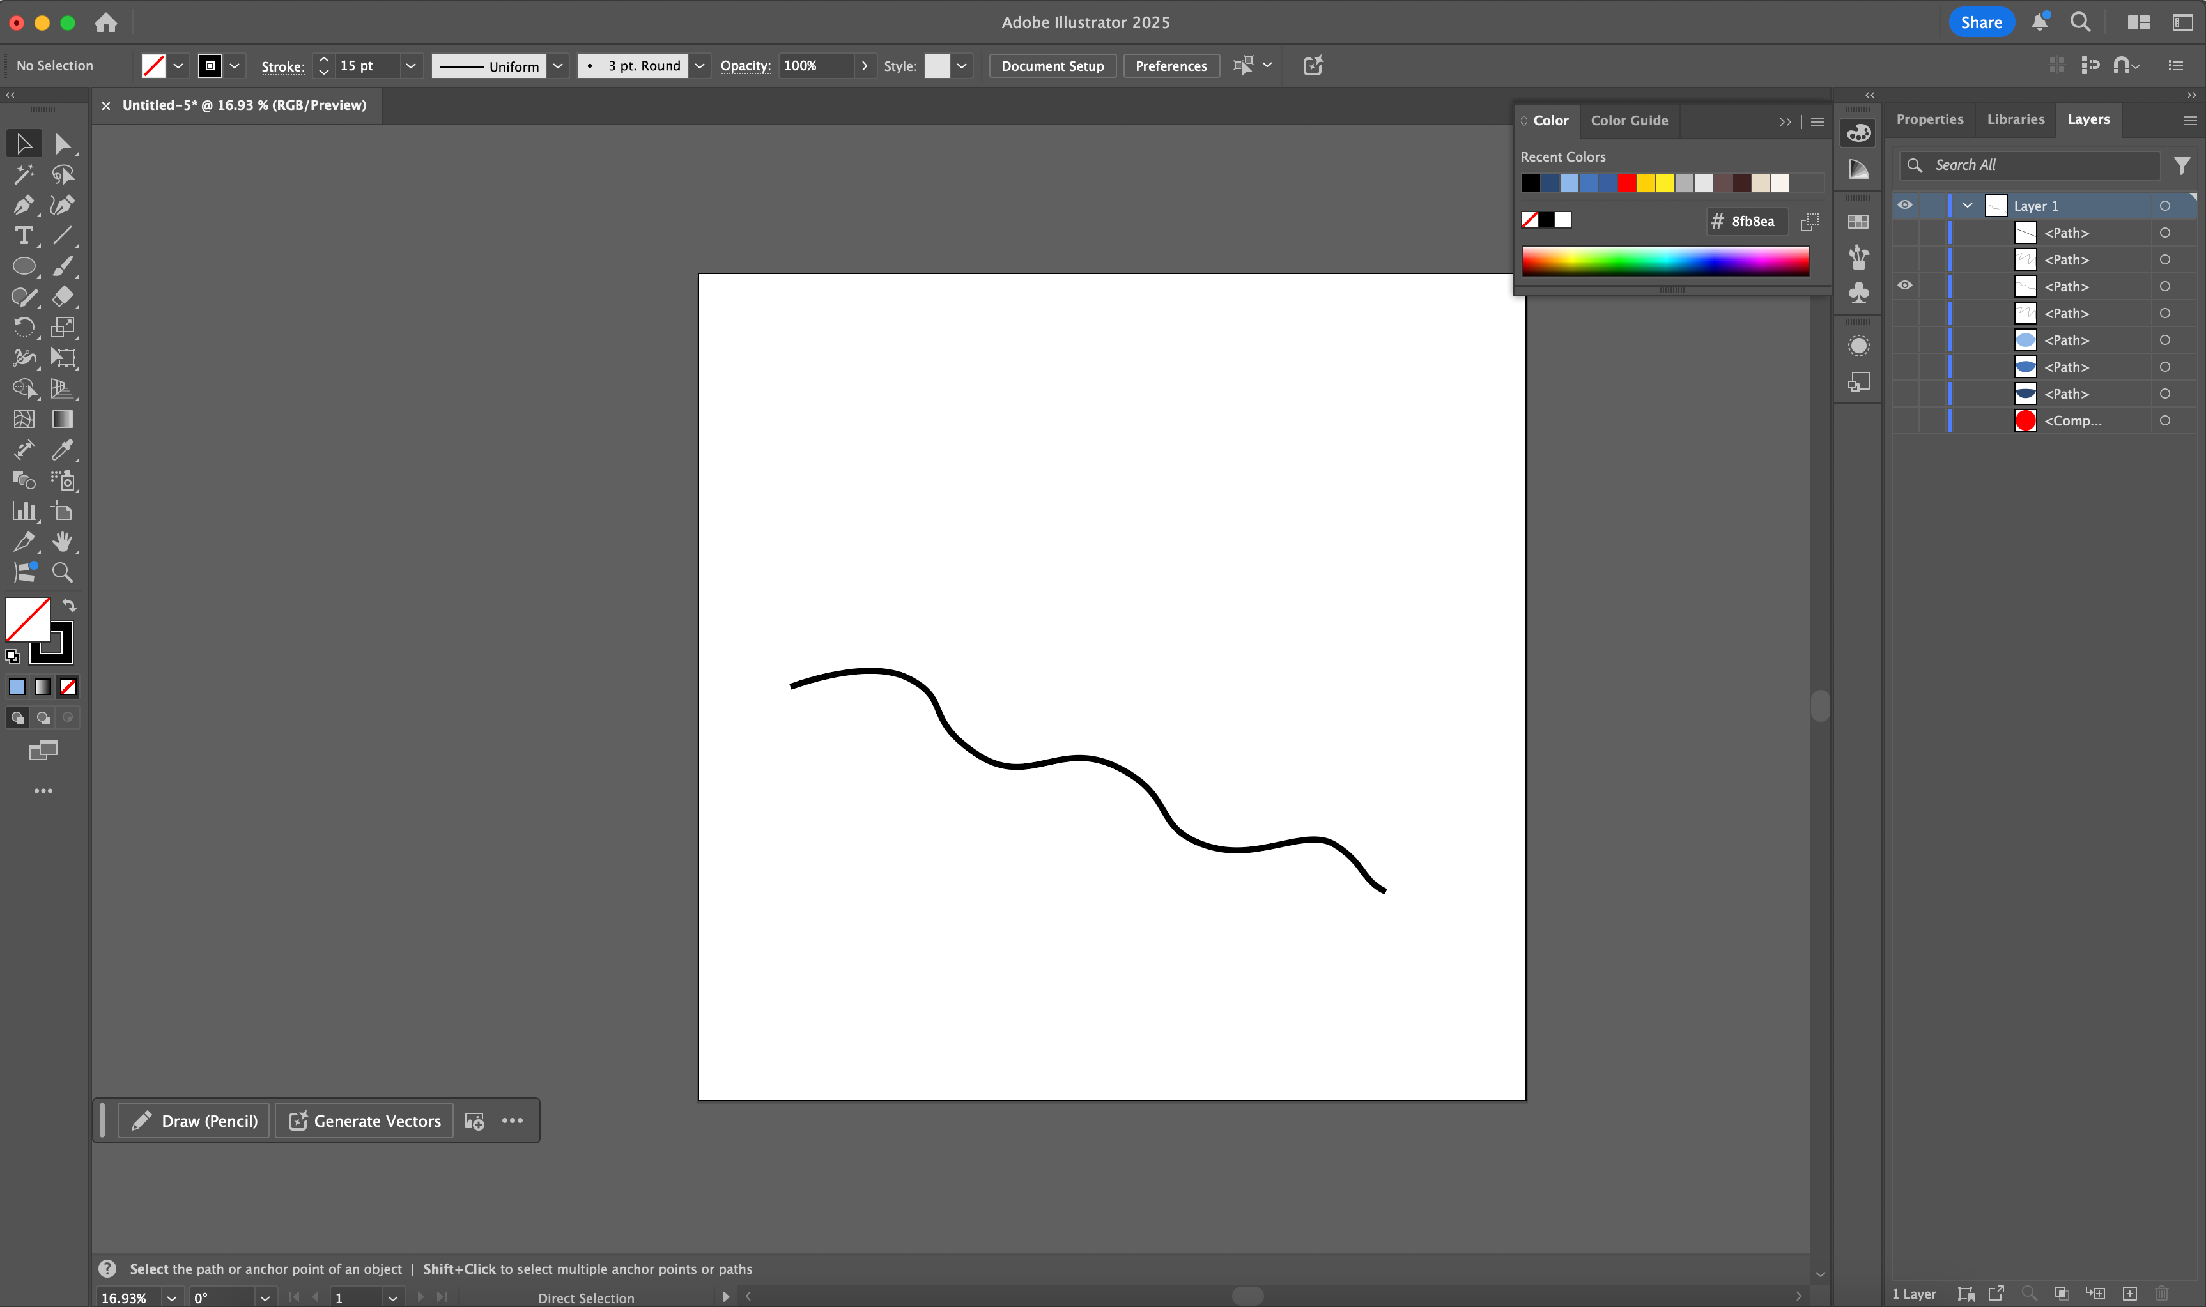Open the stroke weight dropdown
The height and width of the screenshot is (1307, 2206).
[x=410, y=65]
